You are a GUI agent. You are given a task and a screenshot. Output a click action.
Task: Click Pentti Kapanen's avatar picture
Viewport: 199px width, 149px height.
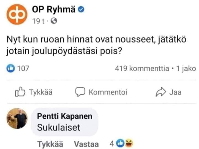tap(17, 119)
